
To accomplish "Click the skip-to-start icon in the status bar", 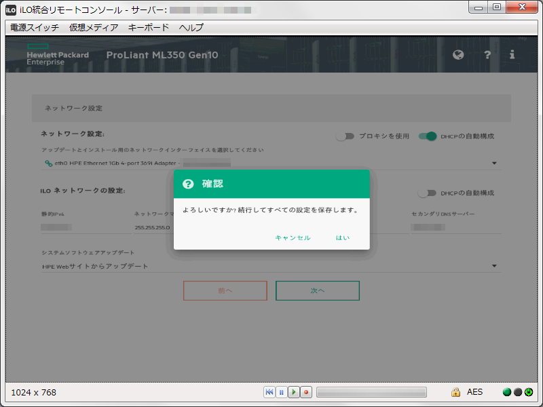I will click(269, 391).
